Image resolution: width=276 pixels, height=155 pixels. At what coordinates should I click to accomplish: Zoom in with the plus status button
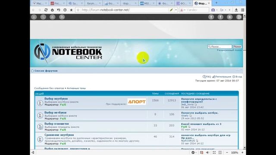242,152
